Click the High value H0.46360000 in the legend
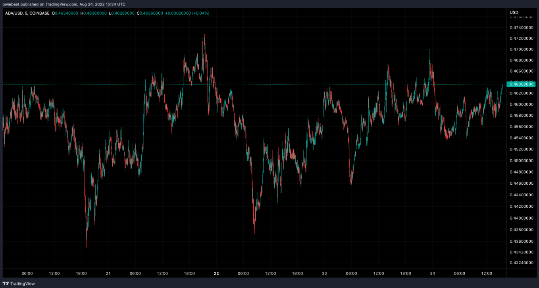The image size is (539, 288). click(94, 13)
